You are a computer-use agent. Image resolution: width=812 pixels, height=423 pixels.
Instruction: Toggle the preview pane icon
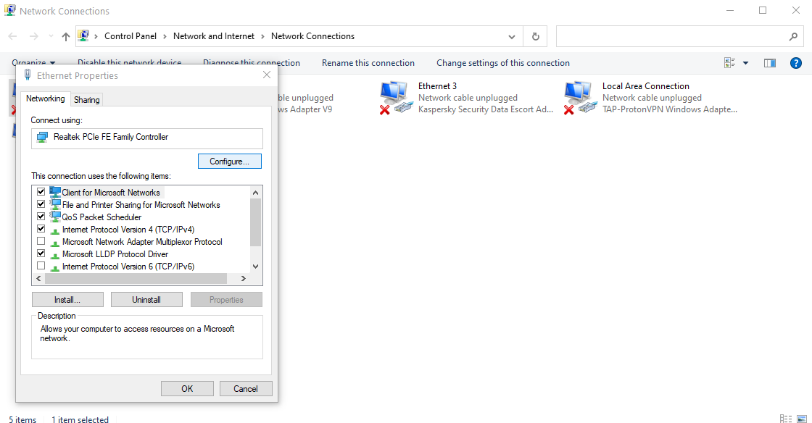pos(770,63)
